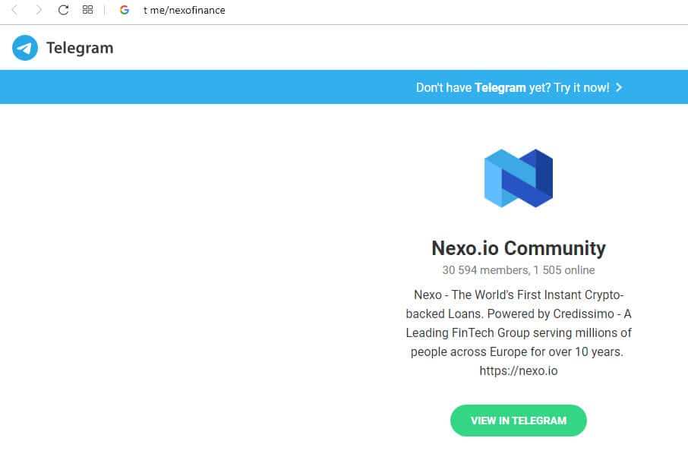Go forward with the browser forward arrow
The height and width of the screenshot is (460, 688).
(39, 10)
